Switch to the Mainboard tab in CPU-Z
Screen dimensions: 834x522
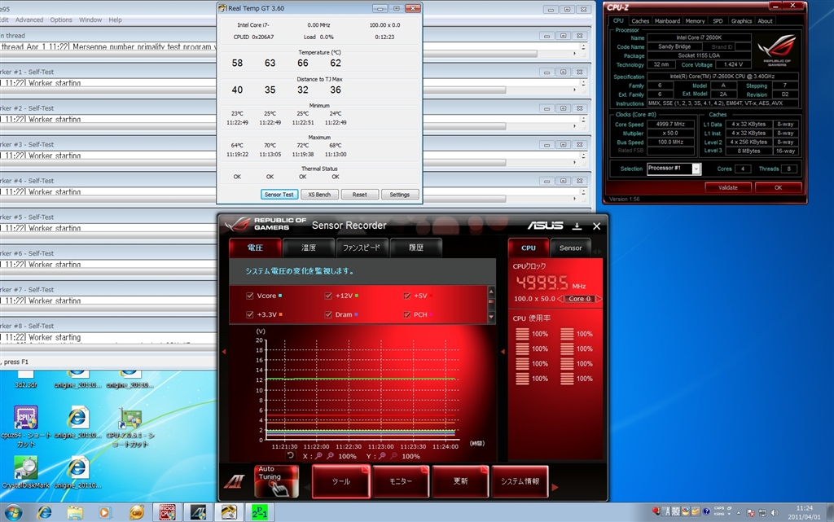pos(667,21)
